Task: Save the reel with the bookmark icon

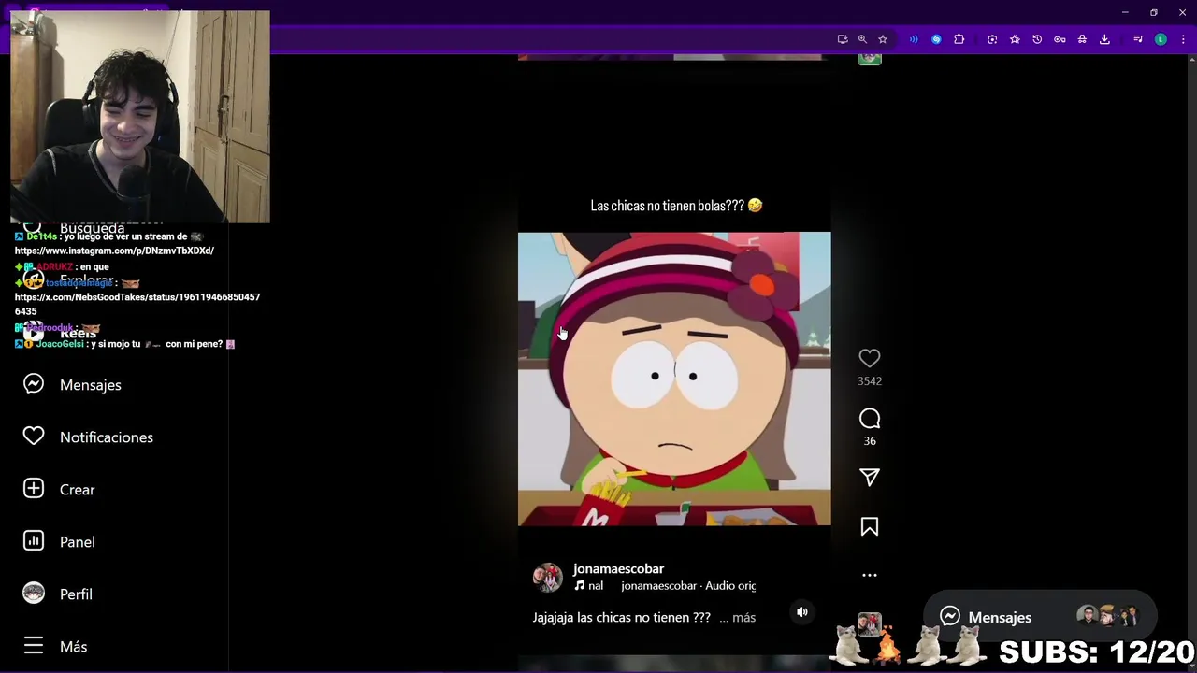Action: [870, 527]
